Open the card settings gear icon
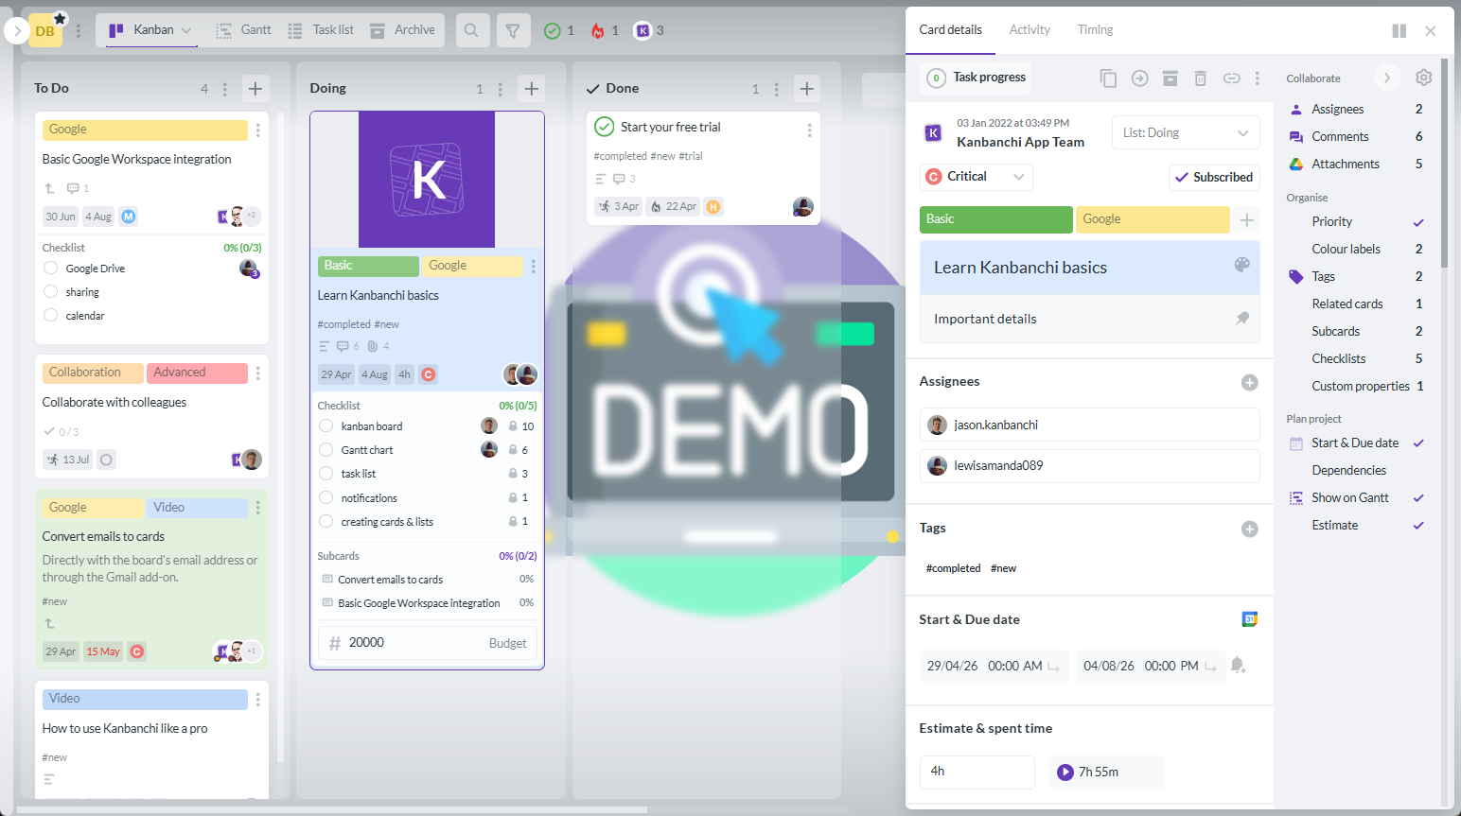This screenshot has height=816, width=1461. 1423,78
